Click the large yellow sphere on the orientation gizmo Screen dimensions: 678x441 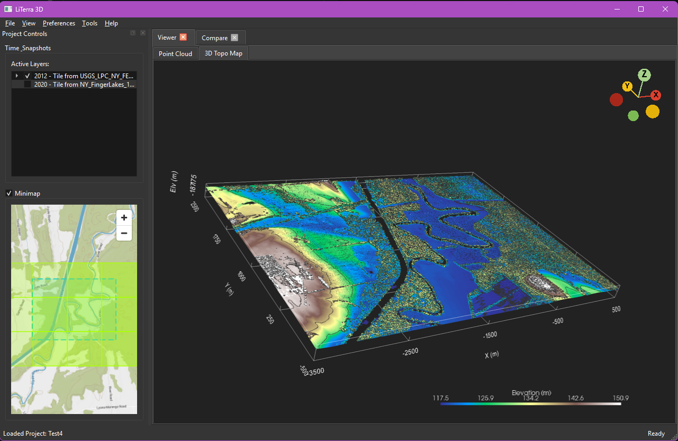[653, 112]
